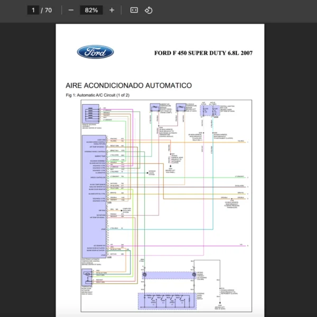Select the current page number field
The width and height of the screenshot is (317, 317).
pos(33,10)
